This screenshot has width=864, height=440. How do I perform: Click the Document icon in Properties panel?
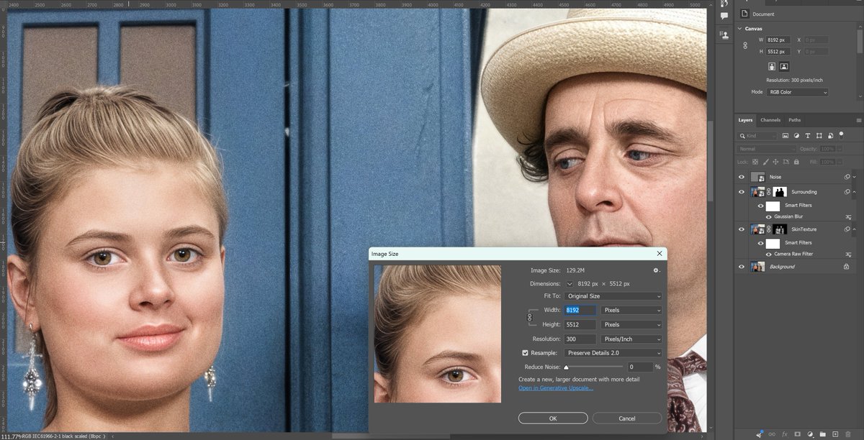click(744, 14)
